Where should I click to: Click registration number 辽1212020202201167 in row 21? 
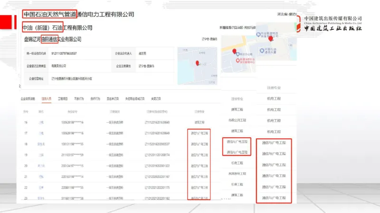point(157,177)
